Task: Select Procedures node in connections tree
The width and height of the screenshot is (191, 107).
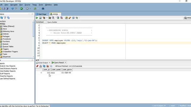Action: point(7,39)
